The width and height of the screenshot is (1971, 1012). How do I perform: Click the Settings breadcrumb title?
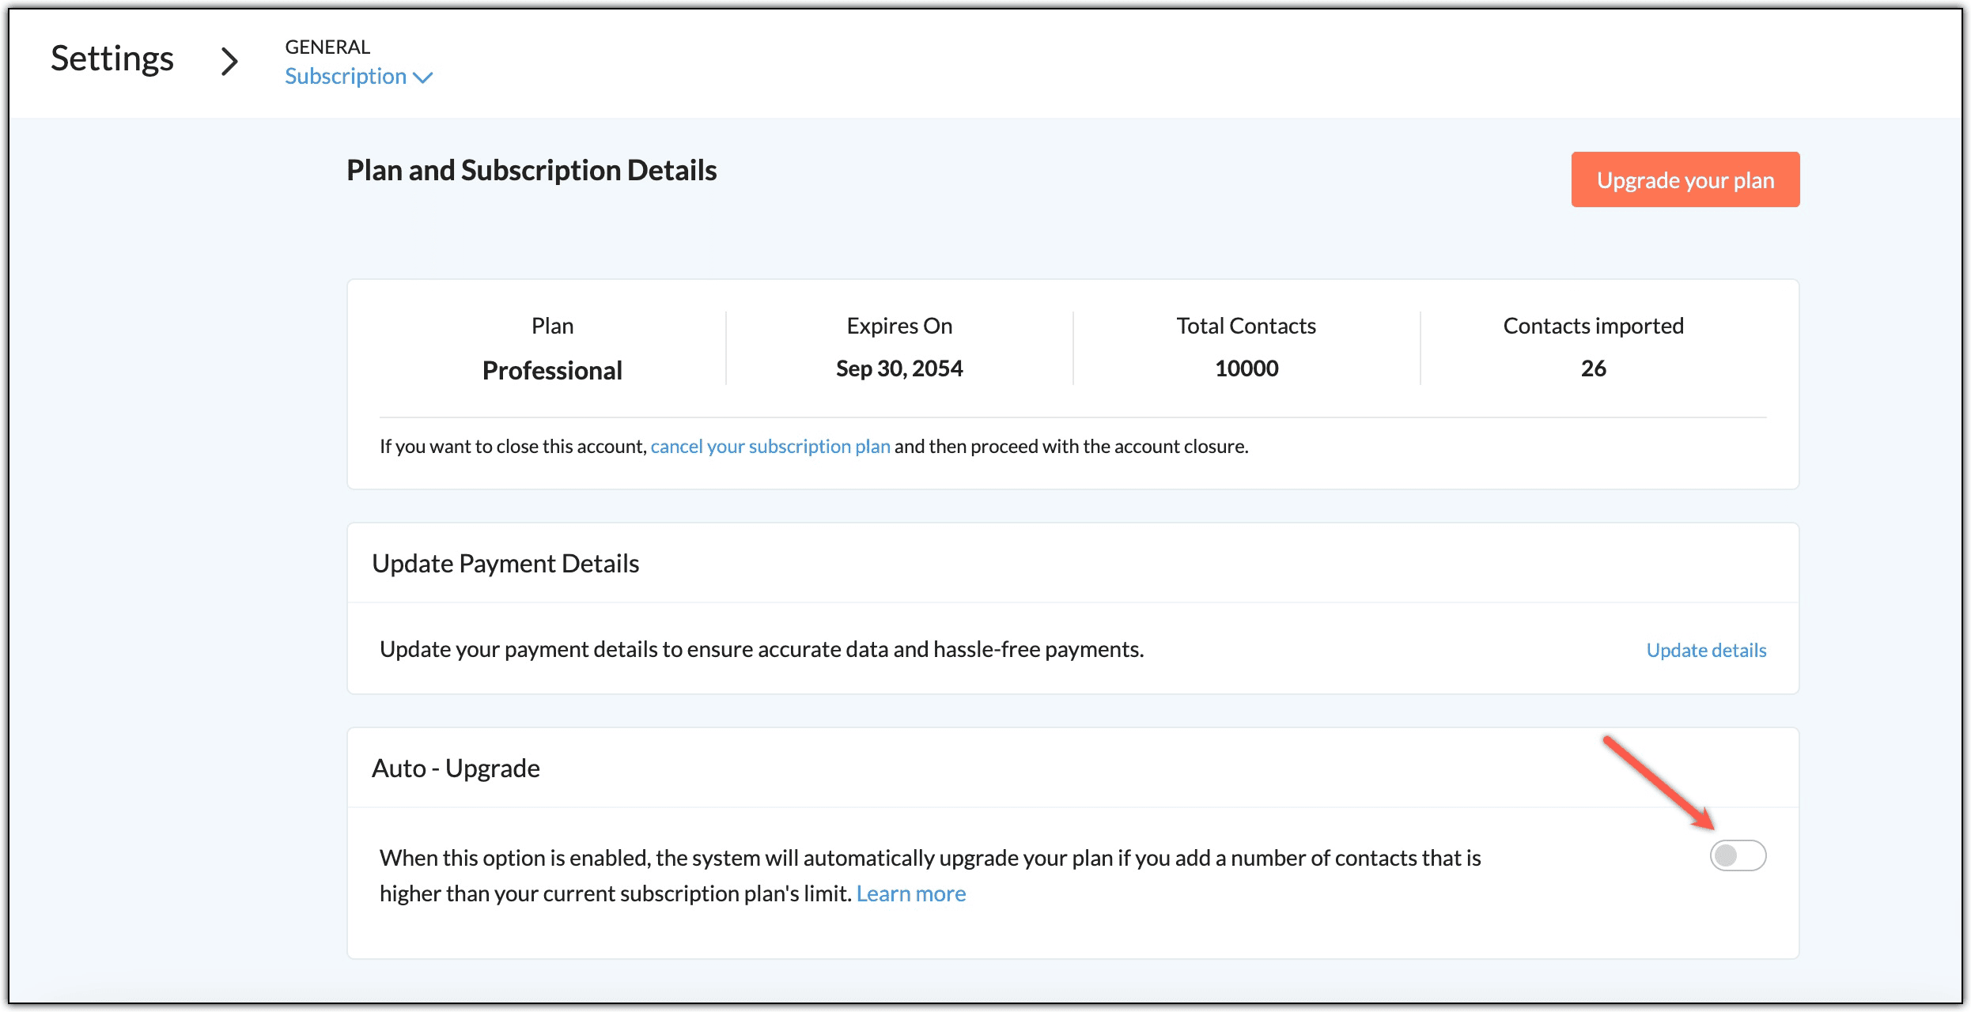tap(112, 59)
